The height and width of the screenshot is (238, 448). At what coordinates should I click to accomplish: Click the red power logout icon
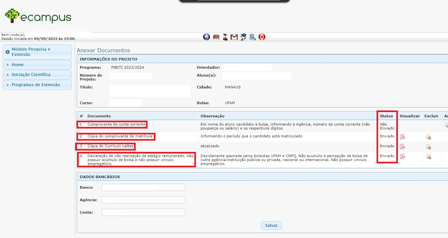262,37
